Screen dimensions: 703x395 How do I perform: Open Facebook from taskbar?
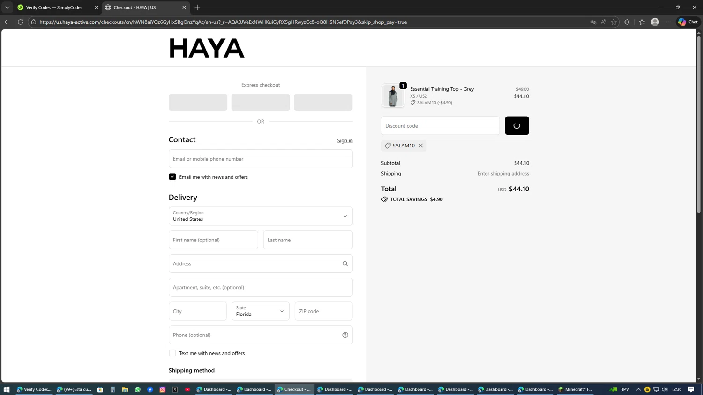pos(150,389)
